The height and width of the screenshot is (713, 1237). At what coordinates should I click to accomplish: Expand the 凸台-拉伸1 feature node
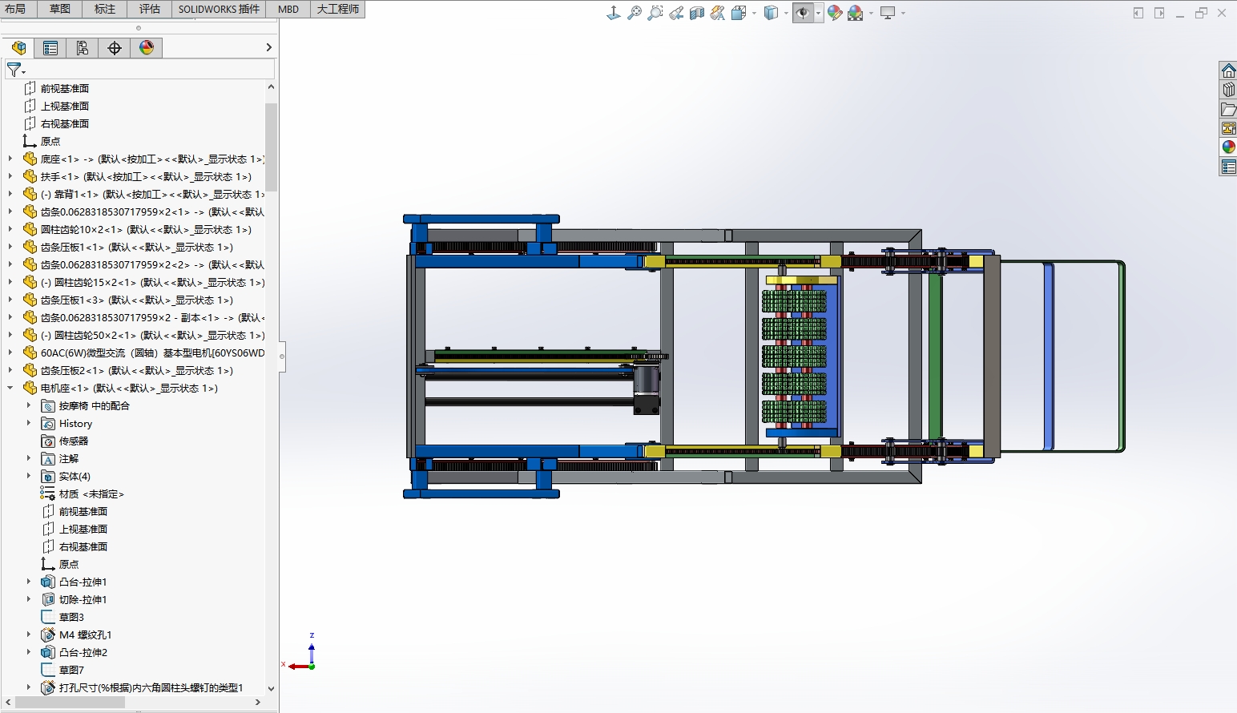click(x=29, y=582)
